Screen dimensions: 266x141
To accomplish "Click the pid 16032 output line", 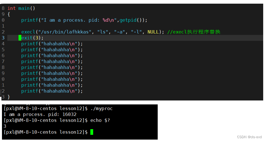I will (40, 114).
